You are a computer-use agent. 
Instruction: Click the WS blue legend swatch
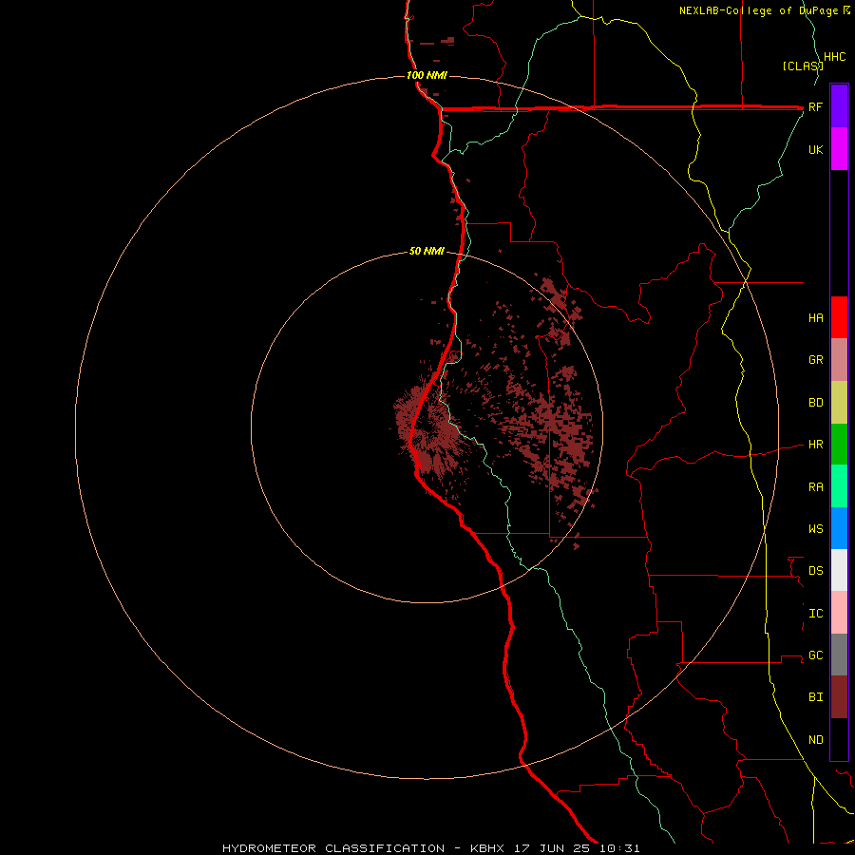pos(839,528)
